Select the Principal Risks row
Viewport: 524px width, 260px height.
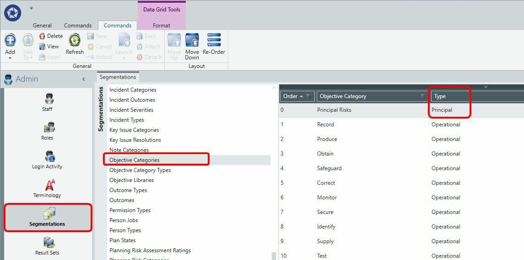[401, 110]
